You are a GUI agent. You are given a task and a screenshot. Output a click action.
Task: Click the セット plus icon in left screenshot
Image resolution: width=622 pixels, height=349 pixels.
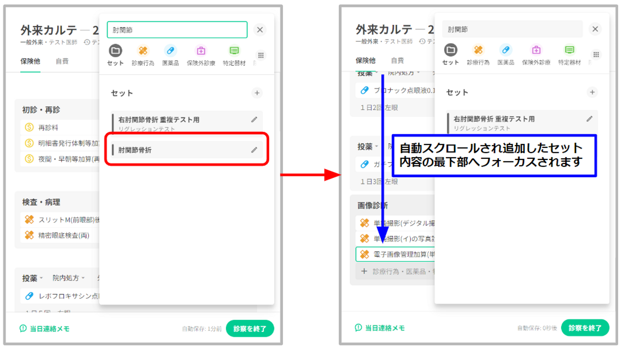pyautogui.click(x=257, y=93)
